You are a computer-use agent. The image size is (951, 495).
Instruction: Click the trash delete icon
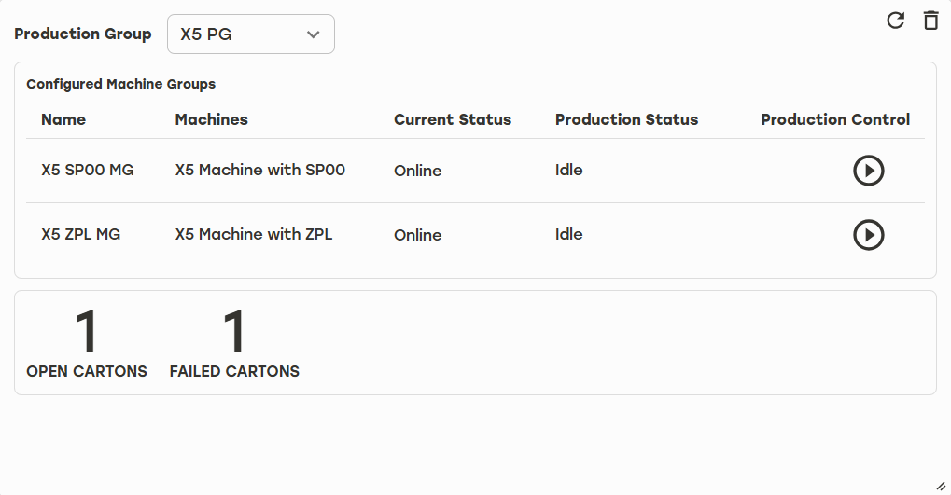[930, 20]
